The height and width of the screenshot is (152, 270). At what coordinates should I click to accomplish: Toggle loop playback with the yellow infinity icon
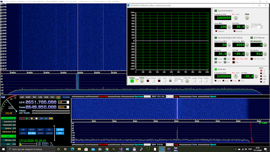pos(51,118)
